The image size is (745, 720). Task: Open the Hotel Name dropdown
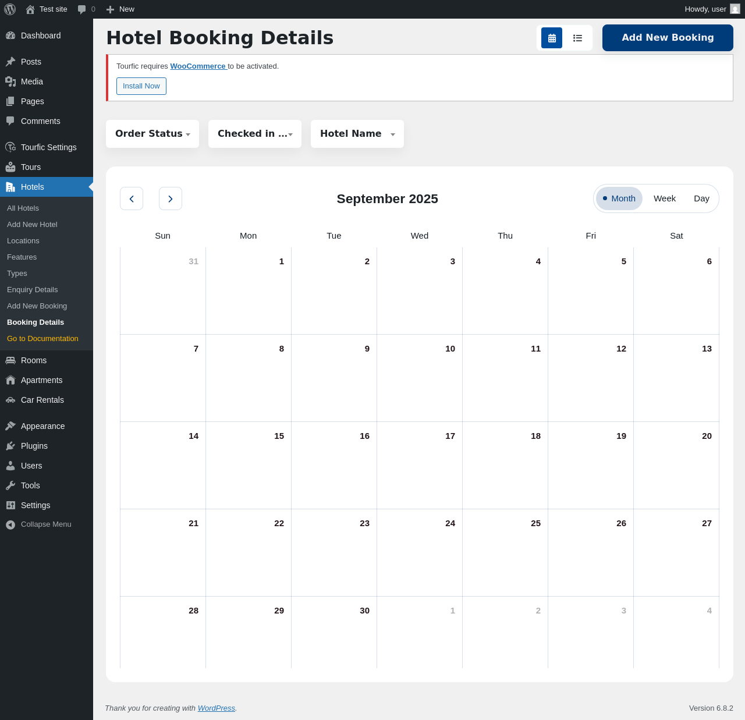point(357,134)
